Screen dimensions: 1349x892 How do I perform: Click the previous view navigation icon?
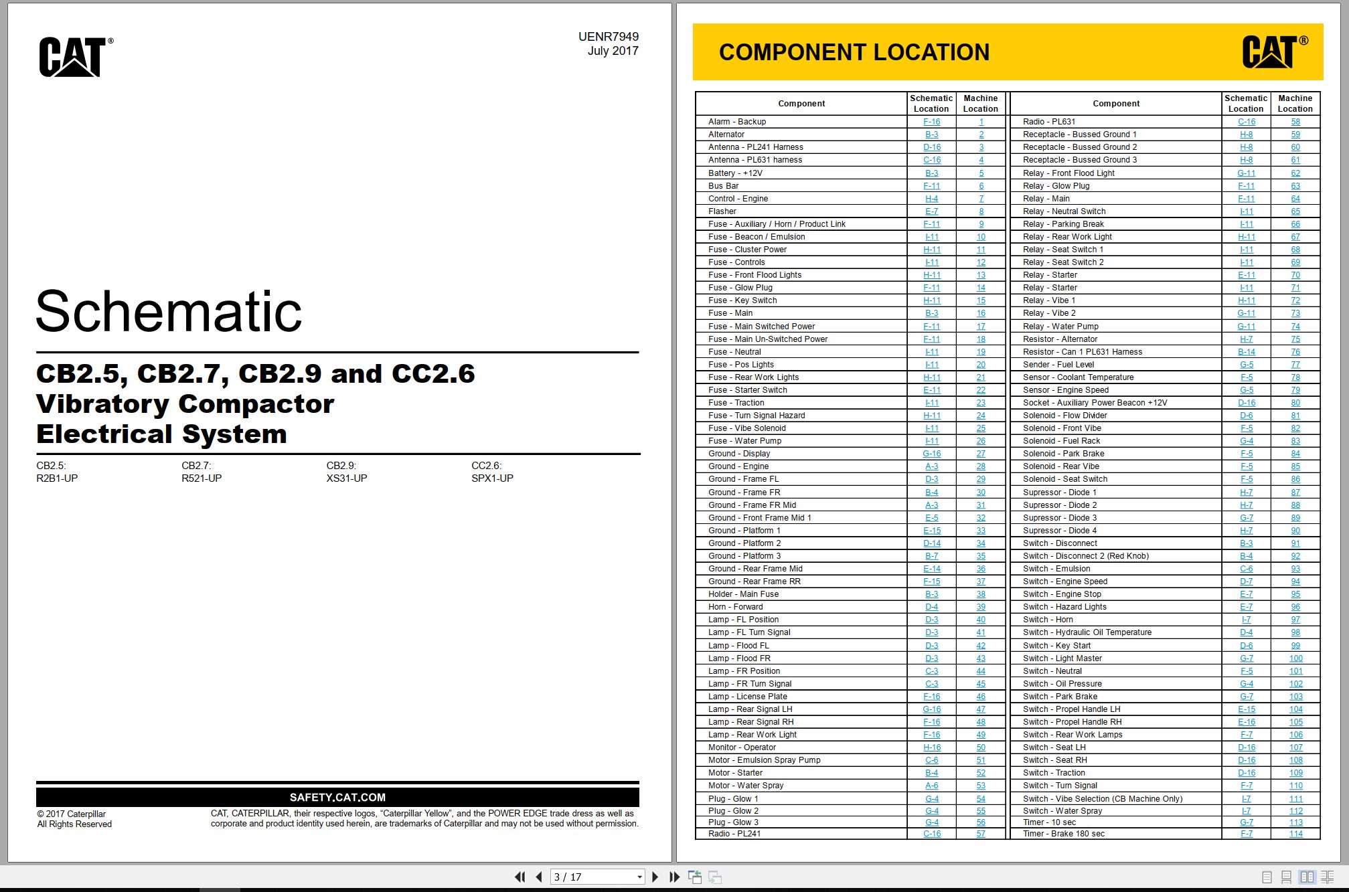(695, 877)
